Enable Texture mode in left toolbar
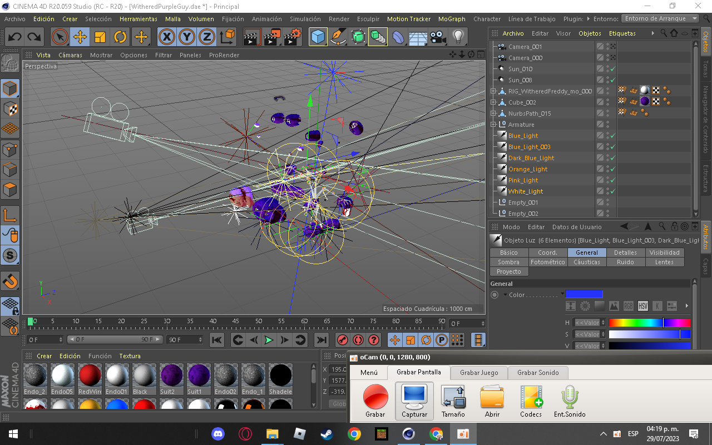The width and height of the screenshot is (712, 445). pos(10,108)
